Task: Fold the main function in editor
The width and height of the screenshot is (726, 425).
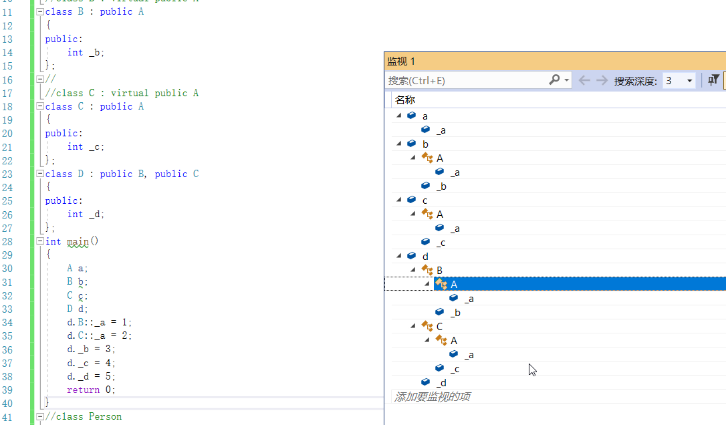Action: point(40,241)
